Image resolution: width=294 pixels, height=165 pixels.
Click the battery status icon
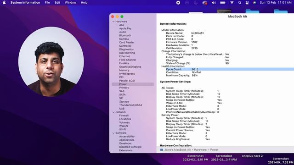[x=222, y=3]
